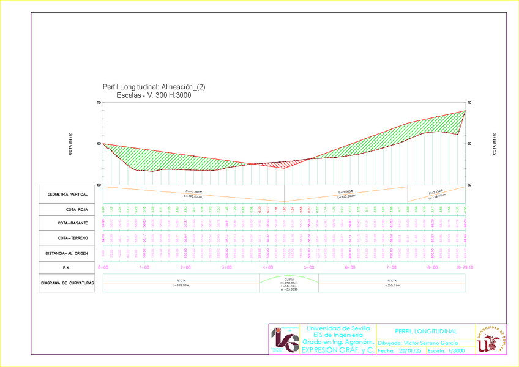This screenshot has height=367, width=519.
Task: Click the Perfil Longitudinal: Alineación_(2) heading
Action: pos(154,87)
